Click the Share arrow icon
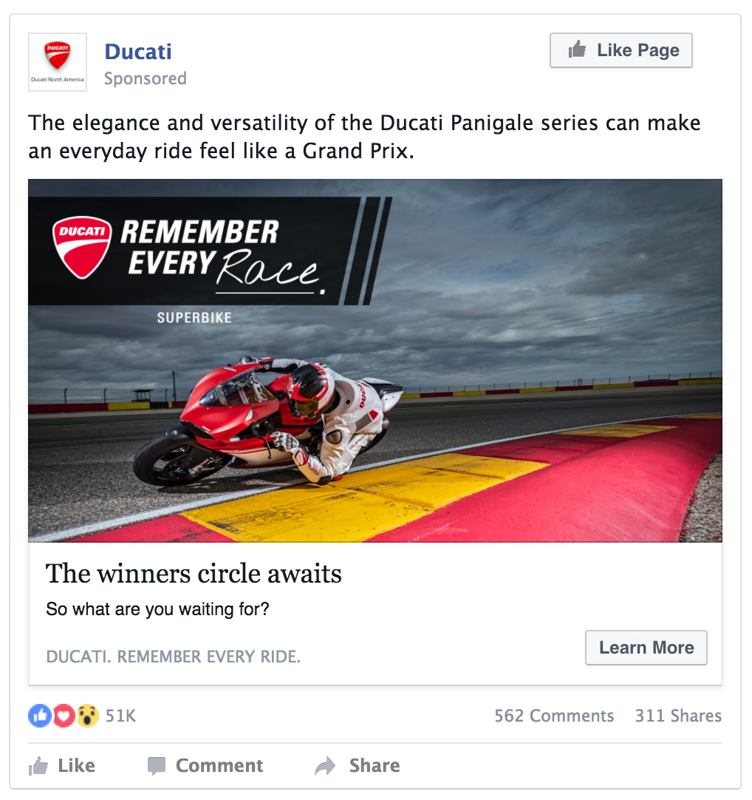Screen dimensions: 752x800 tap(325, 766)
